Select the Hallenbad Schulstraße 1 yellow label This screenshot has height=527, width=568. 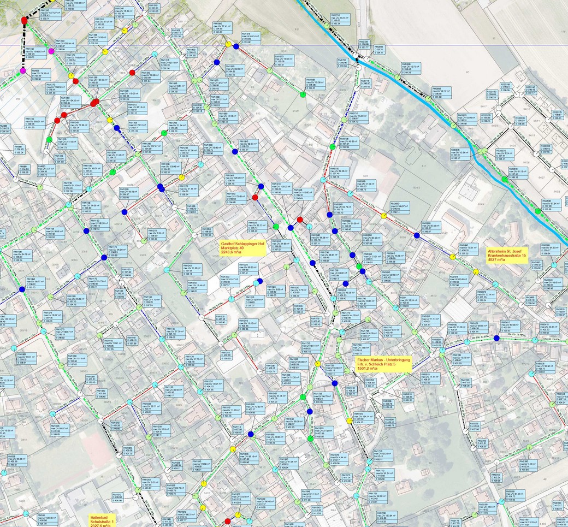pyautogui.click(x=103, y=520)
